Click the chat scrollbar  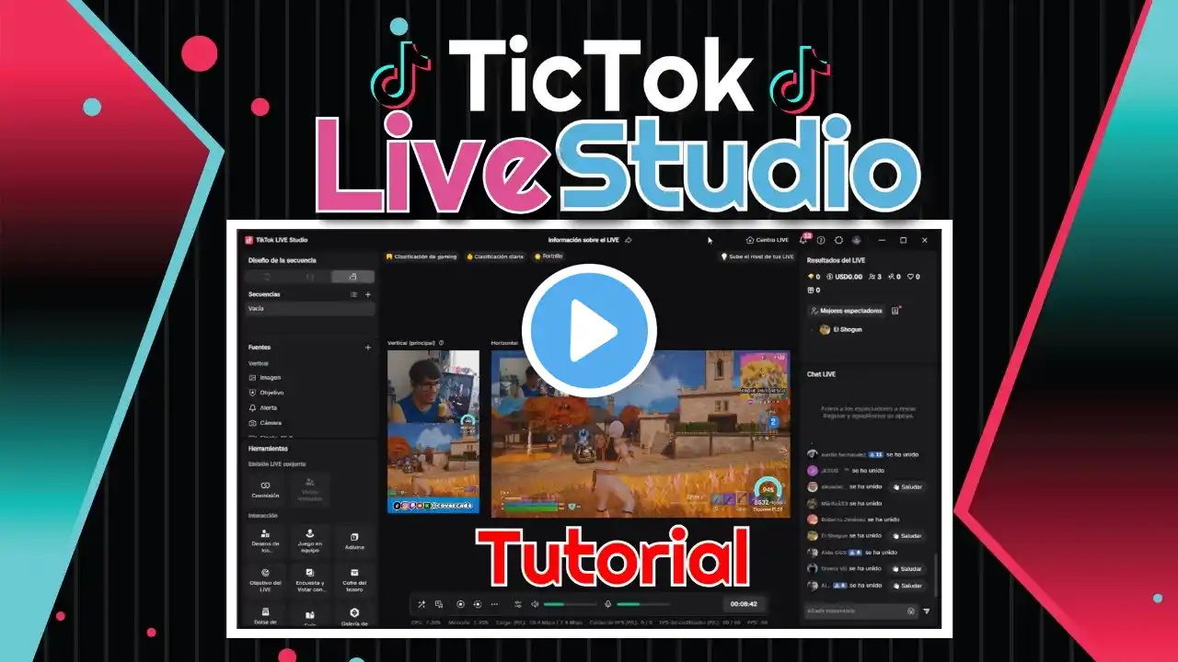click(936, 575)
